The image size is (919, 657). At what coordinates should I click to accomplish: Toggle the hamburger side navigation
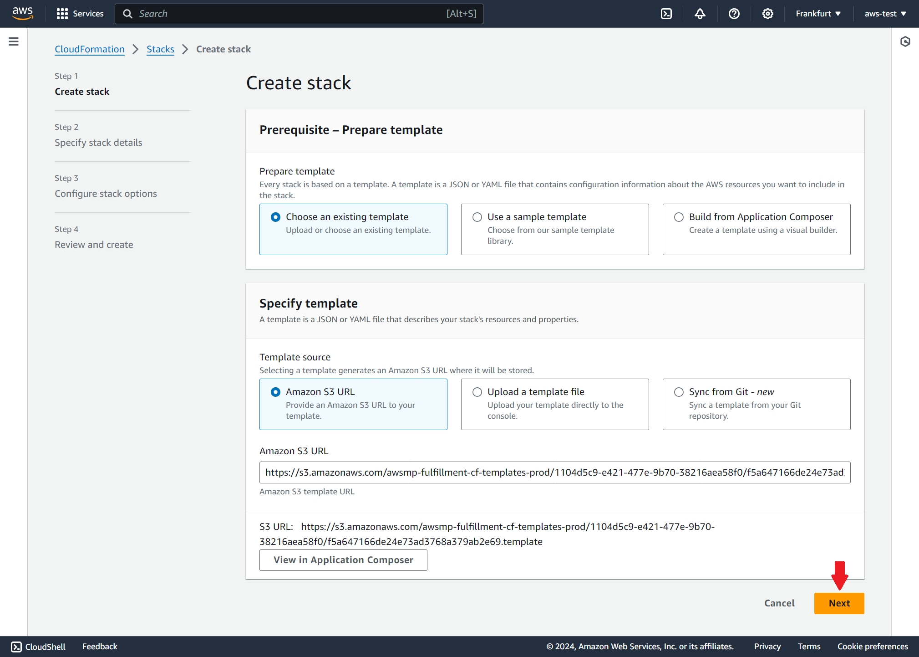tap(14, 42)
